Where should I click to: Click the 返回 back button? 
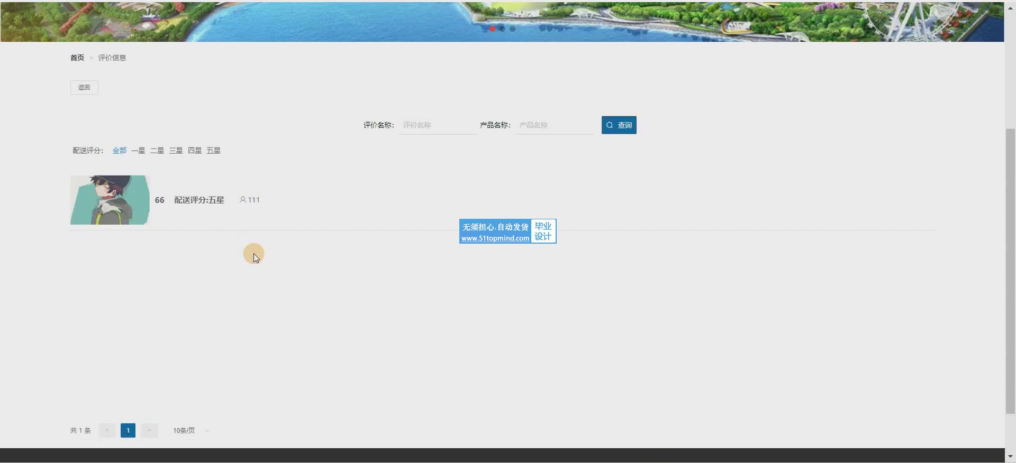click(x=84, y=88)
